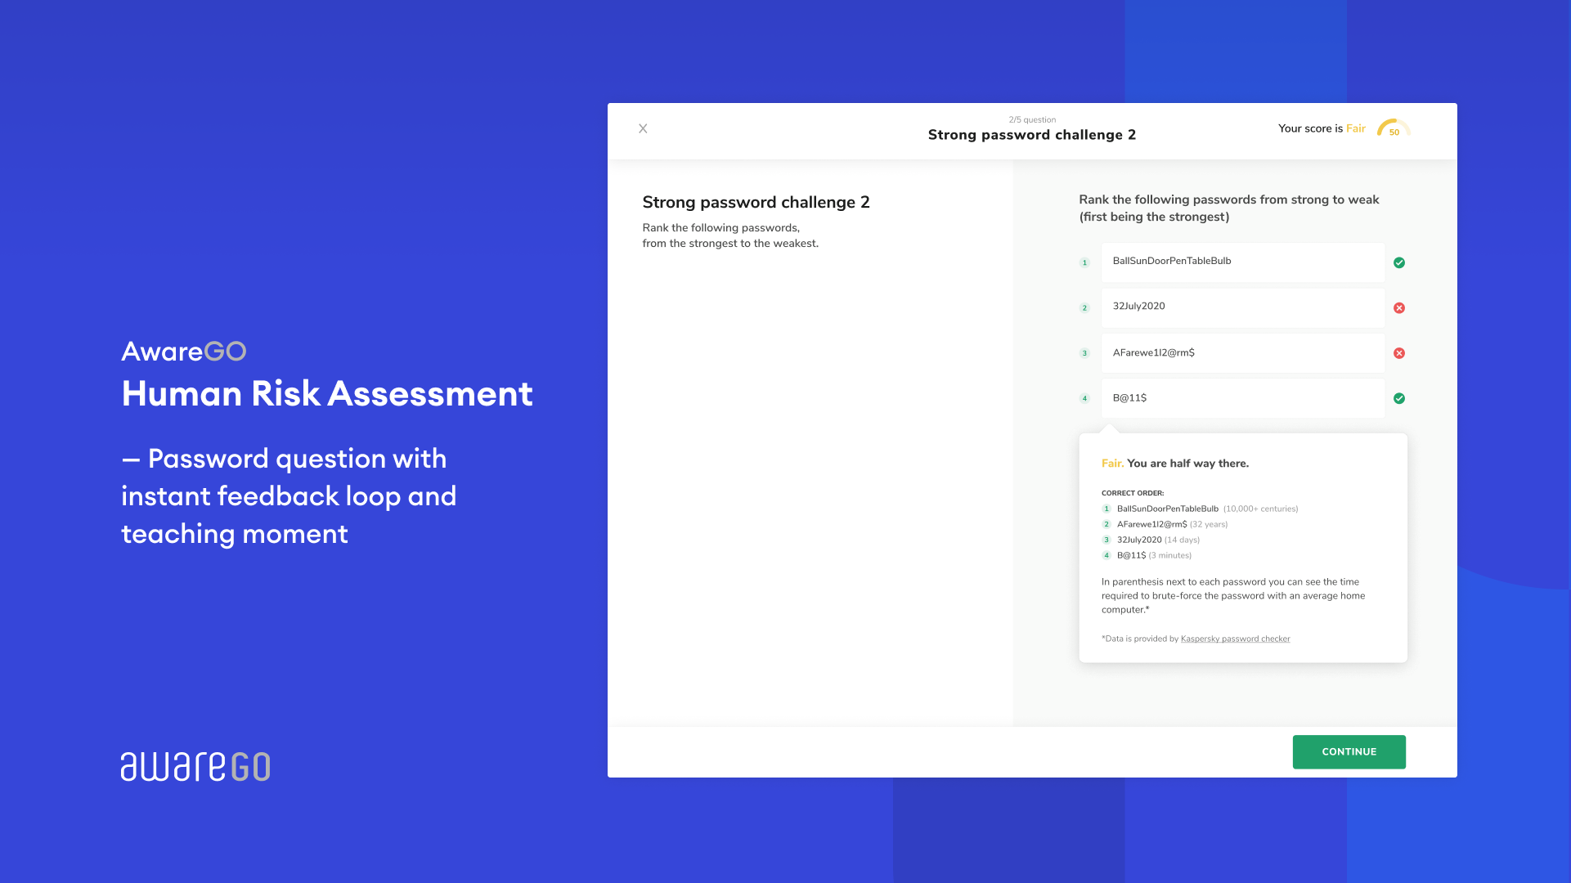The width and height of the screenshot is (1571, 883).
Task: Select the BallSunDoorPenTableBulb password card
Action: pos(1241,262)
